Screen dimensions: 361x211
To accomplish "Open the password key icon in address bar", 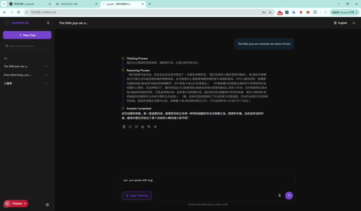I will pos(264,12).
